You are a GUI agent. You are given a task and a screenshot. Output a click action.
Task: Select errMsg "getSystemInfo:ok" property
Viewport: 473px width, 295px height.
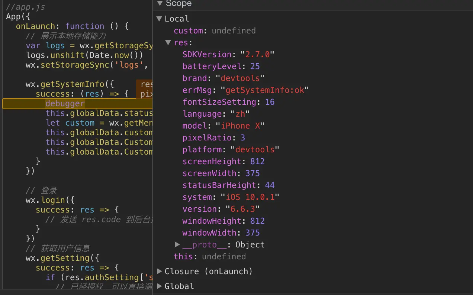pos(245,90)
